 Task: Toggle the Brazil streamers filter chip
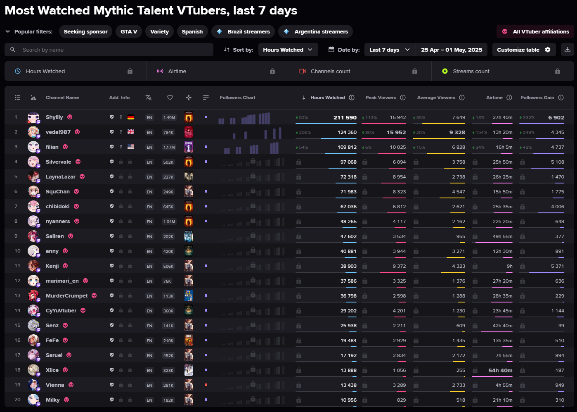[244, 31]
